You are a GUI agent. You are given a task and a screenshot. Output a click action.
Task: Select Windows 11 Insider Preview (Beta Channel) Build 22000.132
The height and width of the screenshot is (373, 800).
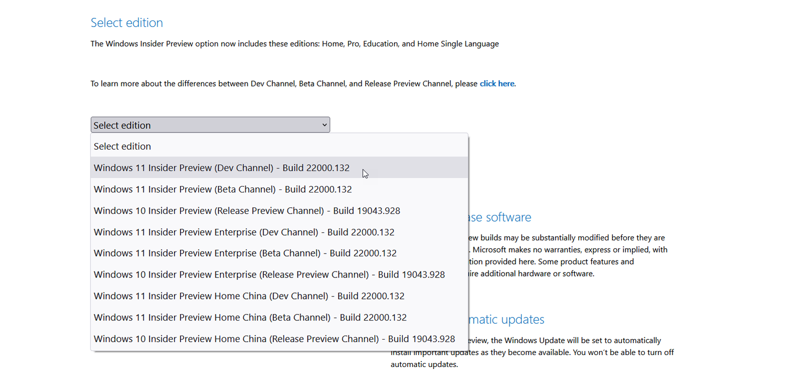279,189
